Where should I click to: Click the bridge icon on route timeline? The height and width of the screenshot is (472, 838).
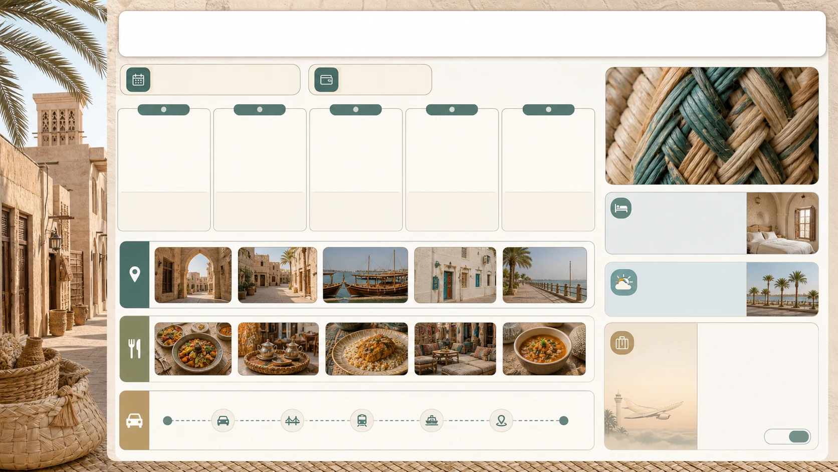pyautogui.click(x=292, y=420)
